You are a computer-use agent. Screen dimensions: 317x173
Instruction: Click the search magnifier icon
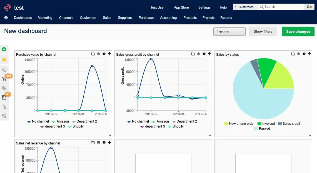coord(262,7)
